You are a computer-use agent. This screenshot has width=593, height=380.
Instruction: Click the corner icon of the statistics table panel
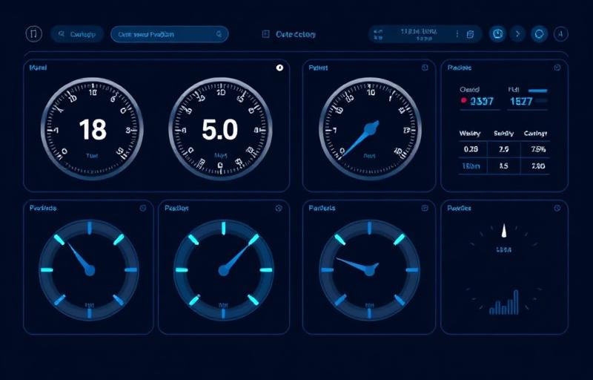(557, 68)
